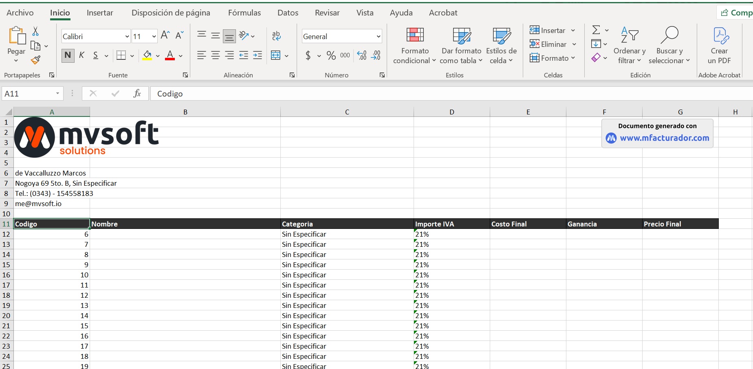Click the Cut scissors icon
Screen dimensions: 753x369
click(x=35, y=31)
